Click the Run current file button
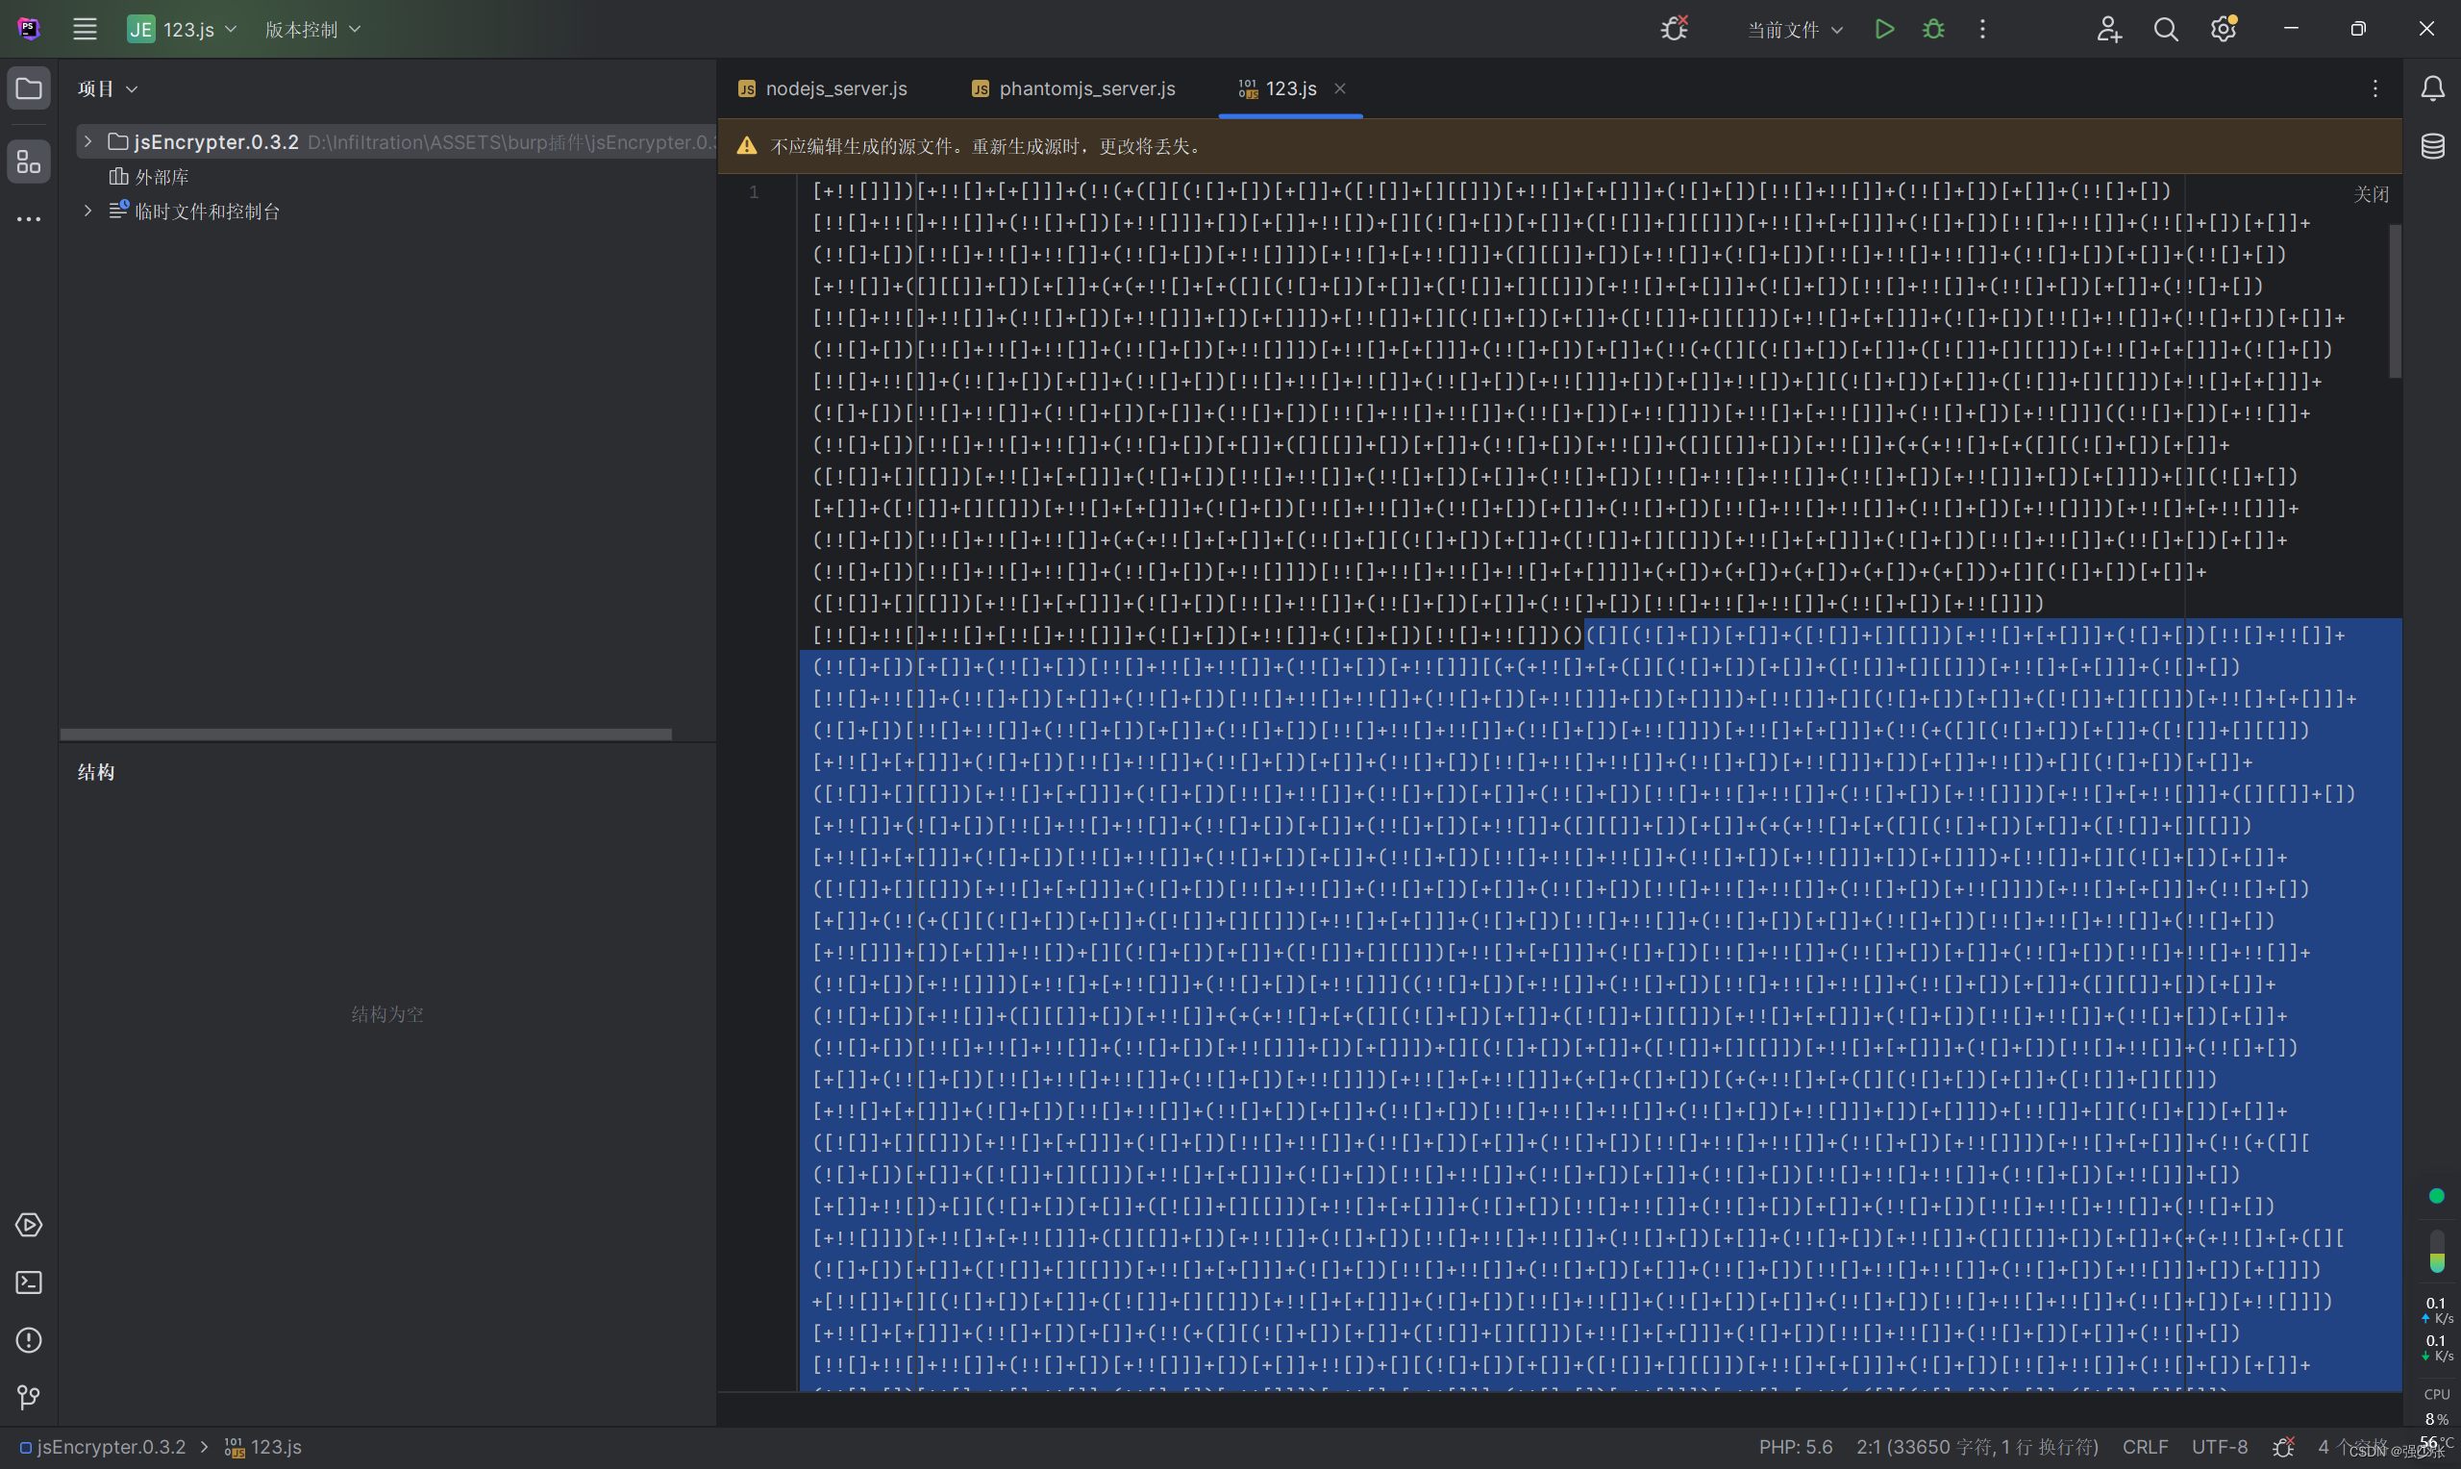2461x1469 pixels. click(x=1884, y=29)
